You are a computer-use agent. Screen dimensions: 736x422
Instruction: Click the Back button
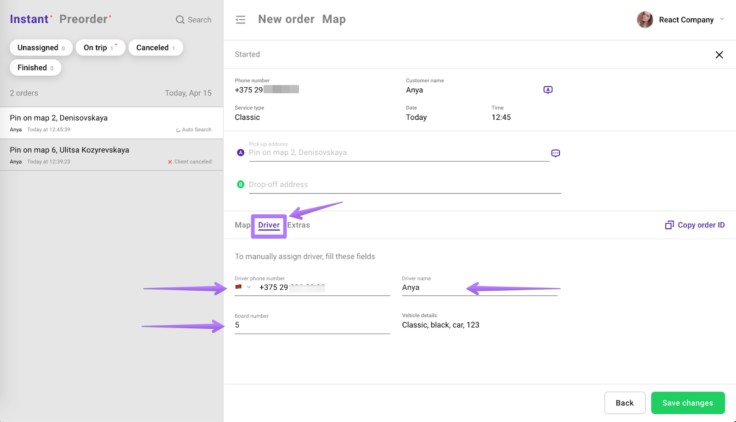(x=625, y=403)
